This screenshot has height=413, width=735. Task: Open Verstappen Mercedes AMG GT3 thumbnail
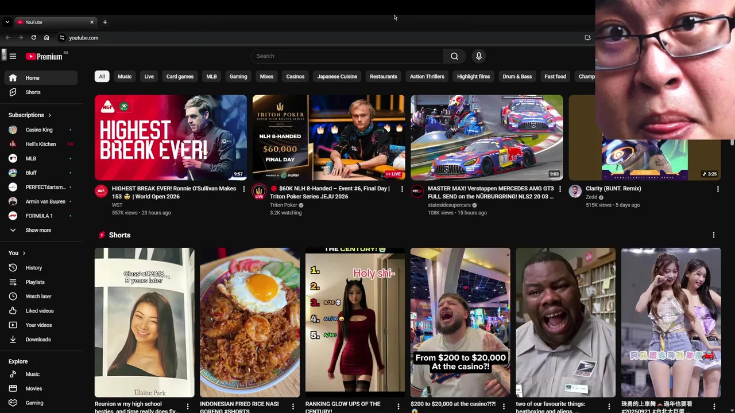pyautogui.click(x=486, y=138)
